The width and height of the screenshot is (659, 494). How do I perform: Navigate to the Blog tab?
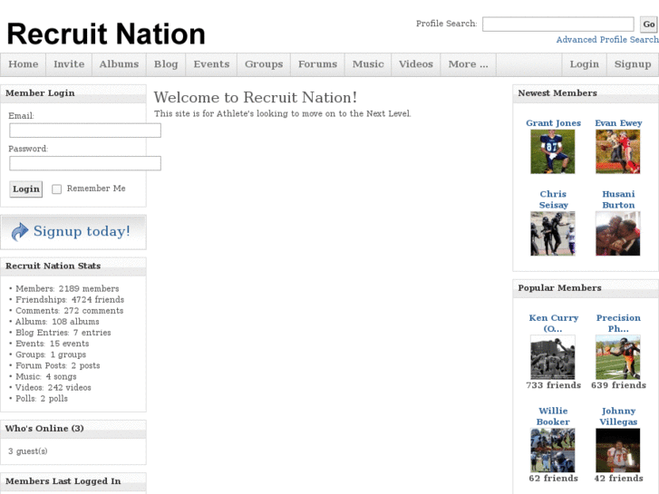point(166,64)
